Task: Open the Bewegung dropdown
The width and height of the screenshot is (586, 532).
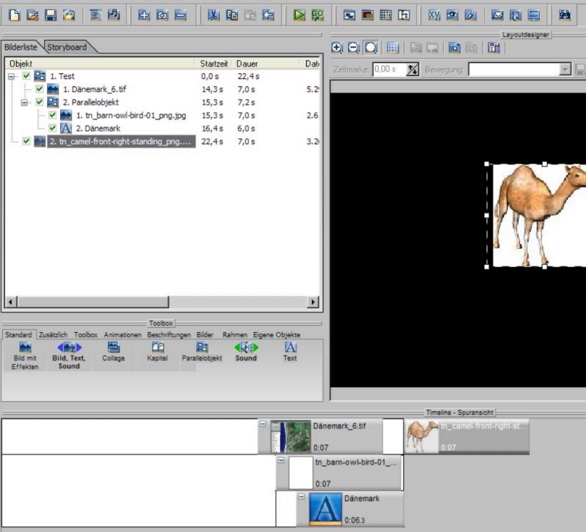Action: tap(564, 70)
